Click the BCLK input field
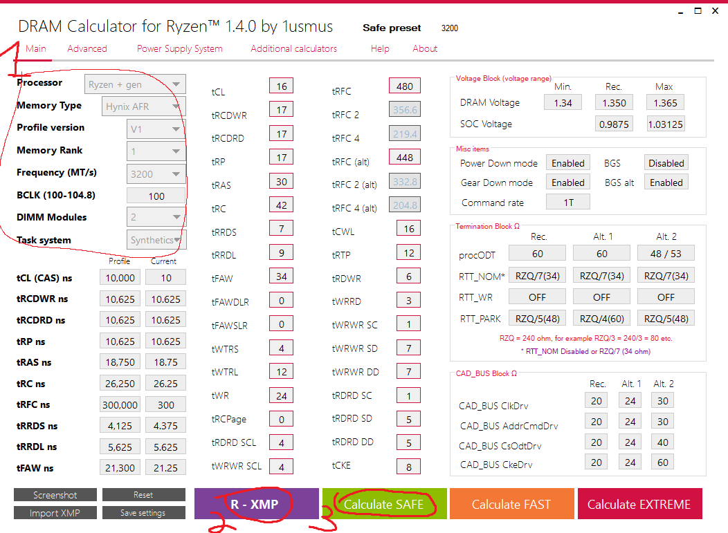The image size is (728, 533). (x=156, y=196)
